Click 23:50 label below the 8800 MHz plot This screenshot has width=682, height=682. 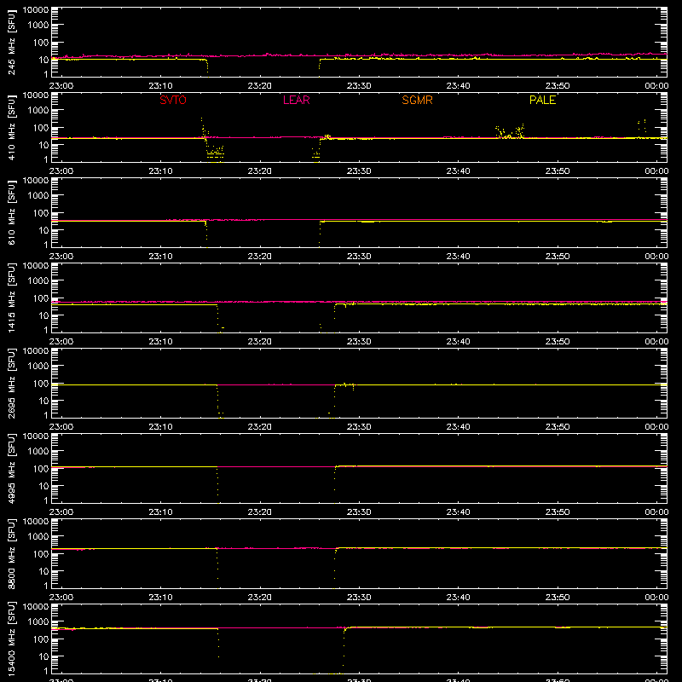coord(558,598)
